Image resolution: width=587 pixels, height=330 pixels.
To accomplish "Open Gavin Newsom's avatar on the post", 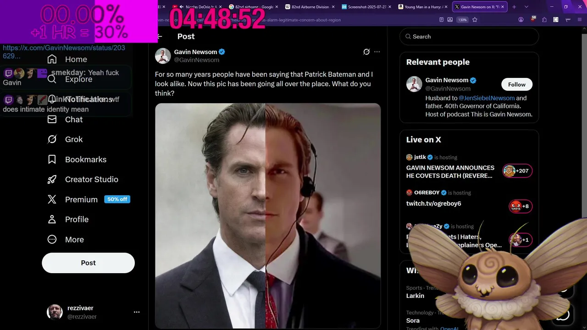I will (163, 55).
